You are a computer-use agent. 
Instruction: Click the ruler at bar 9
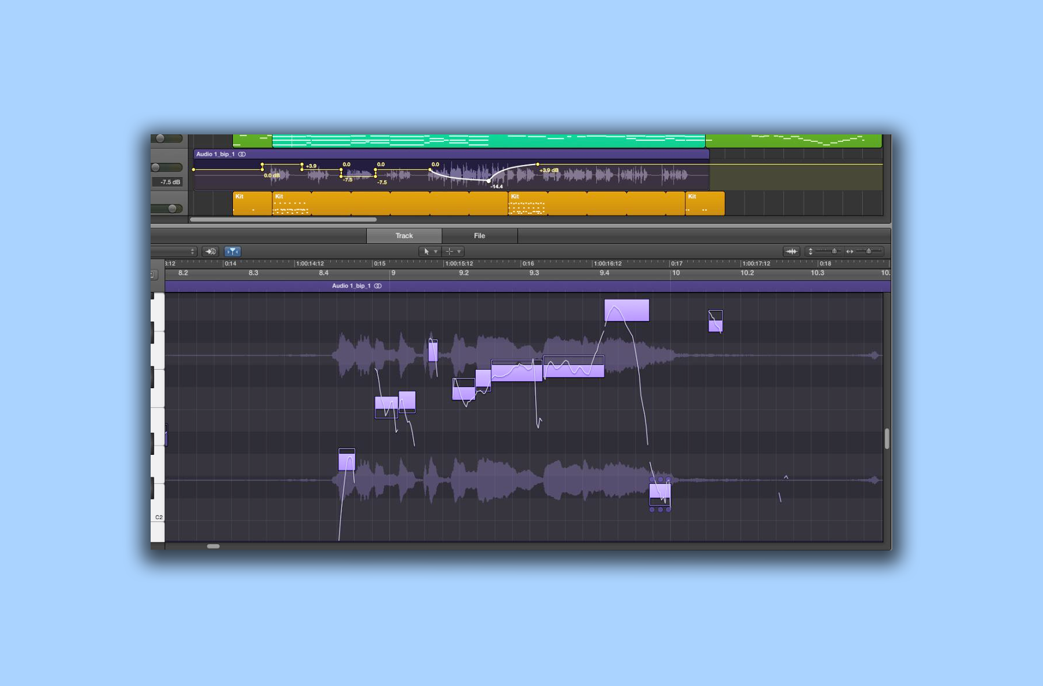coord(393,273)
